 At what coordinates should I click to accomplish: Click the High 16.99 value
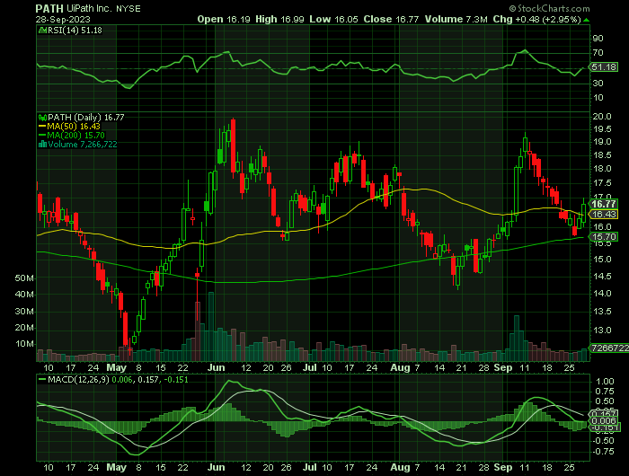click(x=279, y=19)
